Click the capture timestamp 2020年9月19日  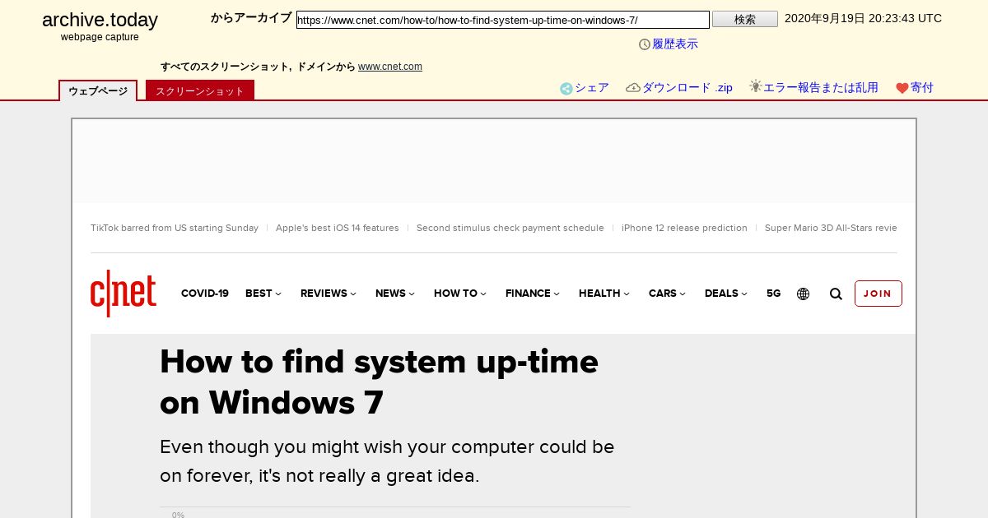[863, 18]
